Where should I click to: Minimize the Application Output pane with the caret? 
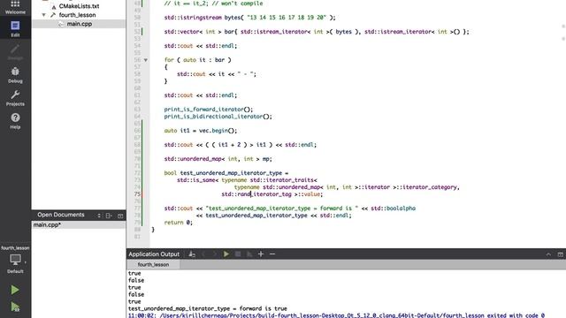coord(548,254)
